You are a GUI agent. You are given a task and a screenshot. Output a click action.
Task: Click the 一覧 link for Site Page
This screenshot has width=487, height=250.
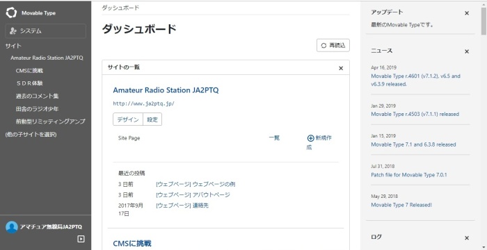click(274, 138)
